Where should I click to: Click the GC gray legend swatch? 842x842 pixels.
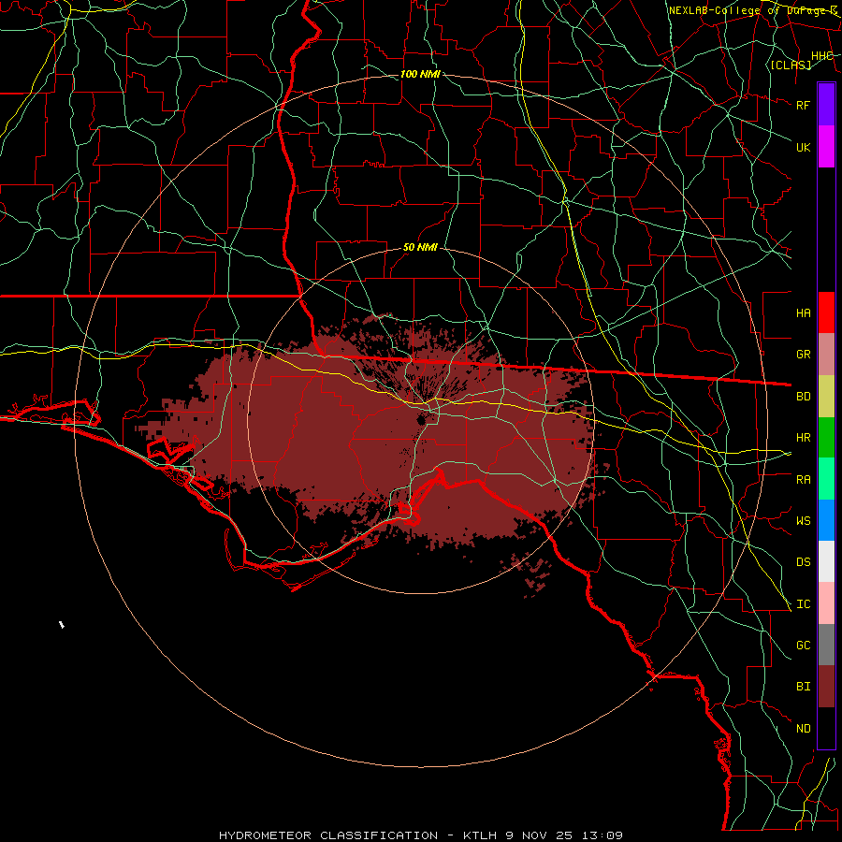[x=826, y=645]
